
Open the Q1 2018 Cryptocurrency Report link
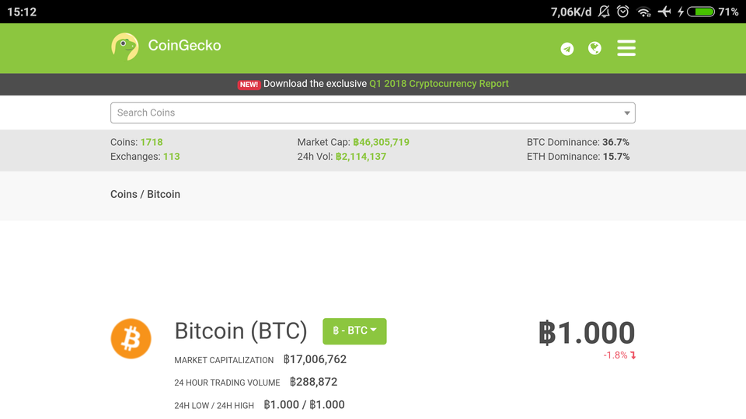pyautogui.click(x=439, y=84)
